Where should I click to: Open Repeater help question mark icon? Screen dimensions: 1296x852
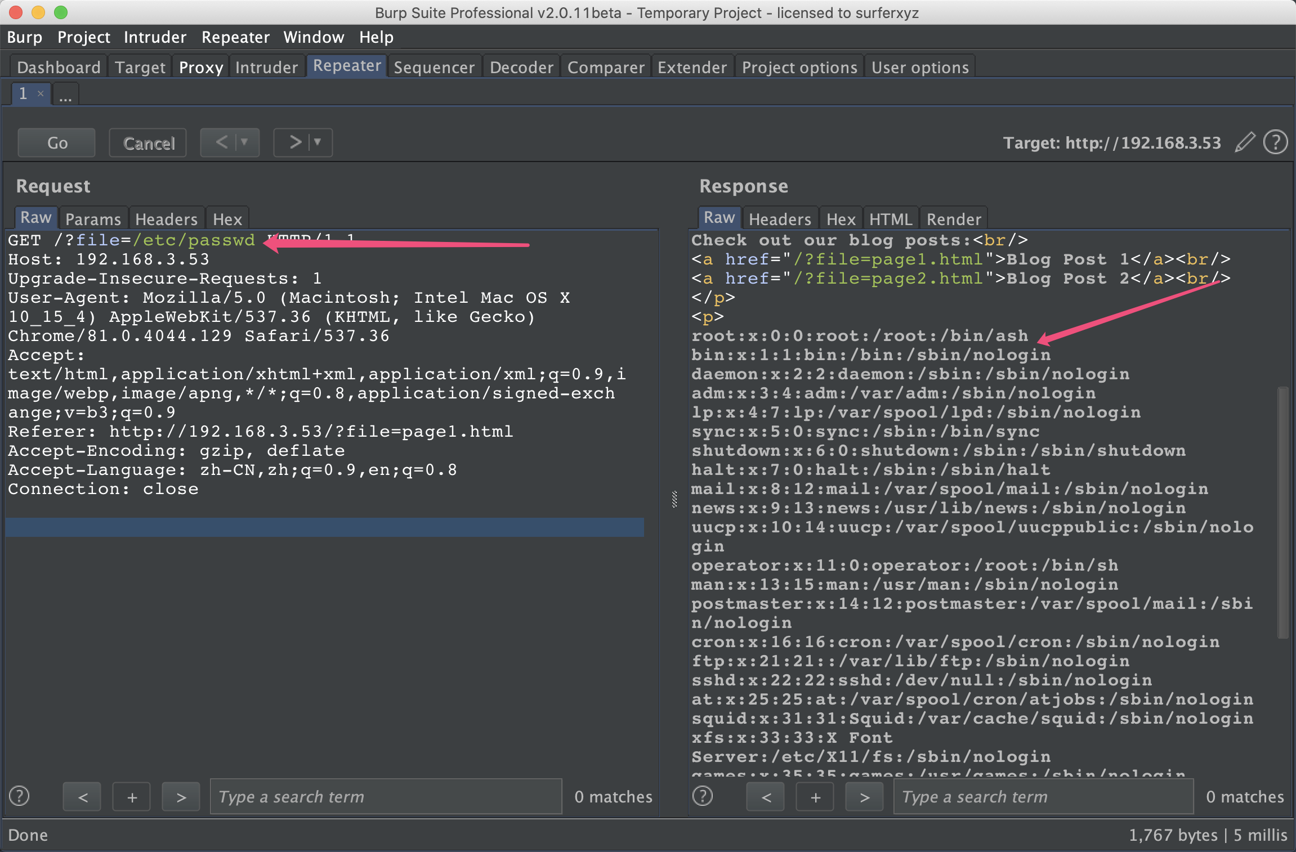click(1275, 142)
